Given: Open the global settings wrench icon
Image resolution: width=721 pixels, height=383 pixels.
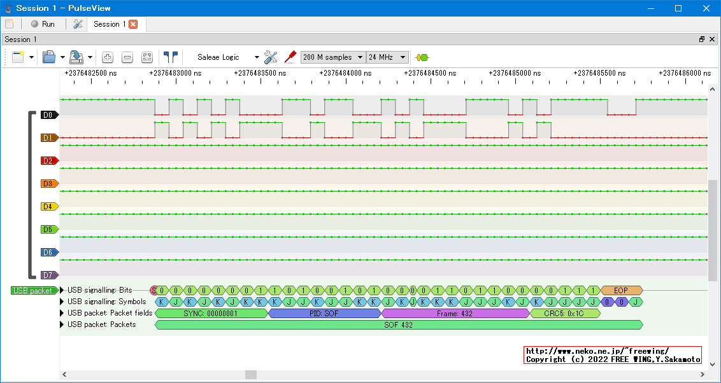Looking at the screenshot, I should point(78,24).
